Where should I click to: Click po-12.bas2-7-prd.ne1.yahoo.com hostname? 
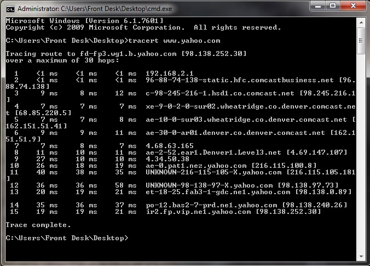click(211, 205)
